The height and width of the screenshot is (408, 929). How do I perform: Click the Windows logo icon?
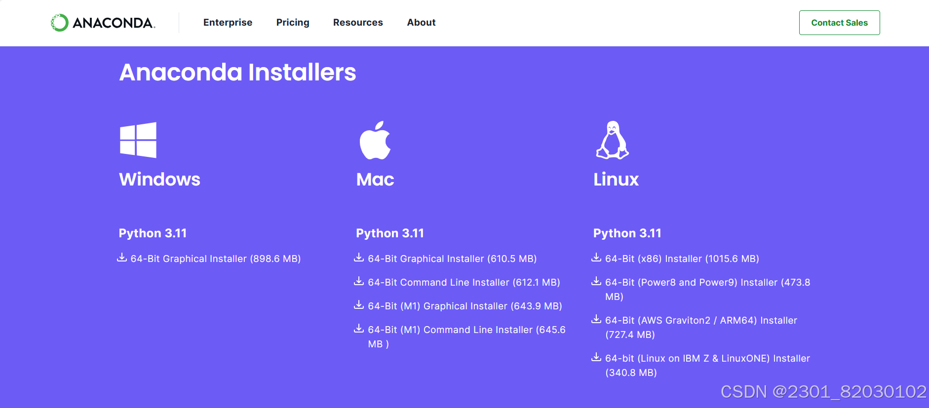coord(138,140)
